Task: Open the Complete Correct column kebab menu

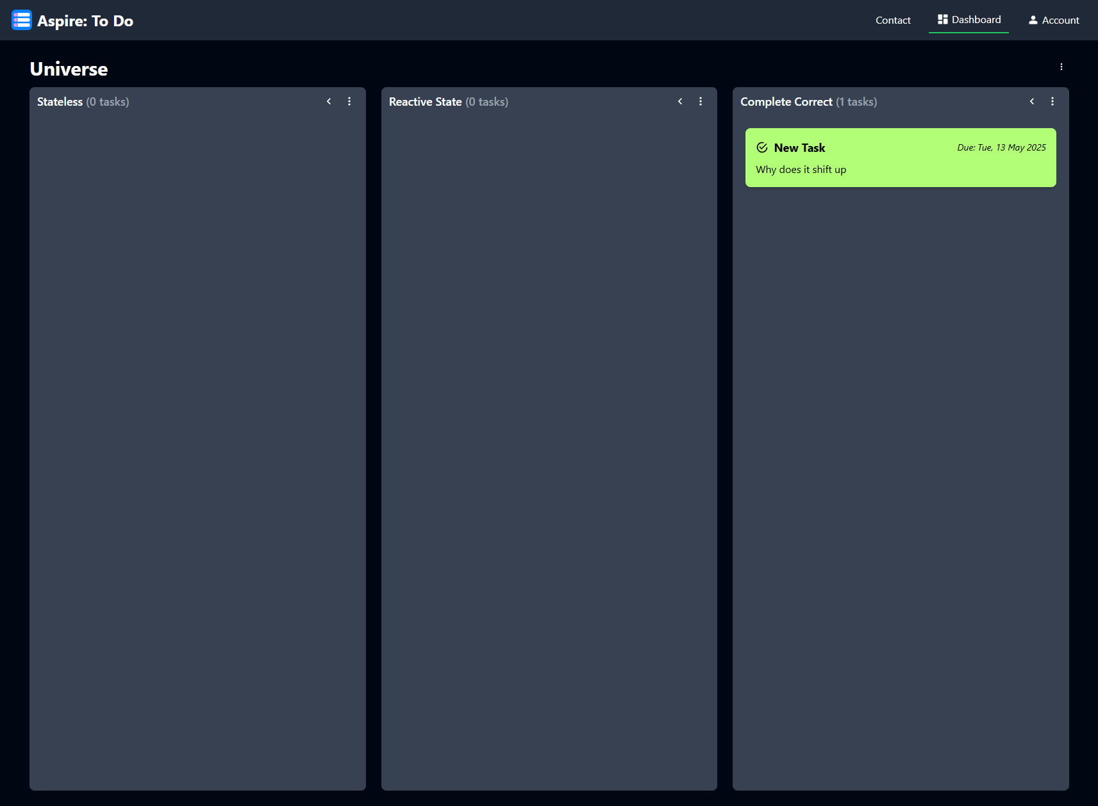Action: click(1052, 101)
